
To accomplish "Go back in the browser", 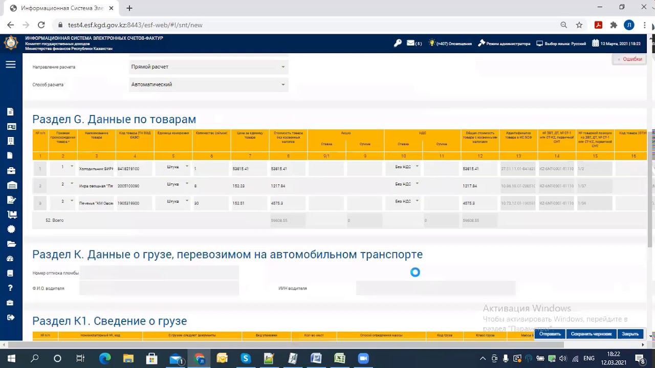I will pos(11,25).
